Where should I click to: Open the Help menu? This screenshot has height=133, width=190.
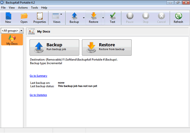point(44,8)
